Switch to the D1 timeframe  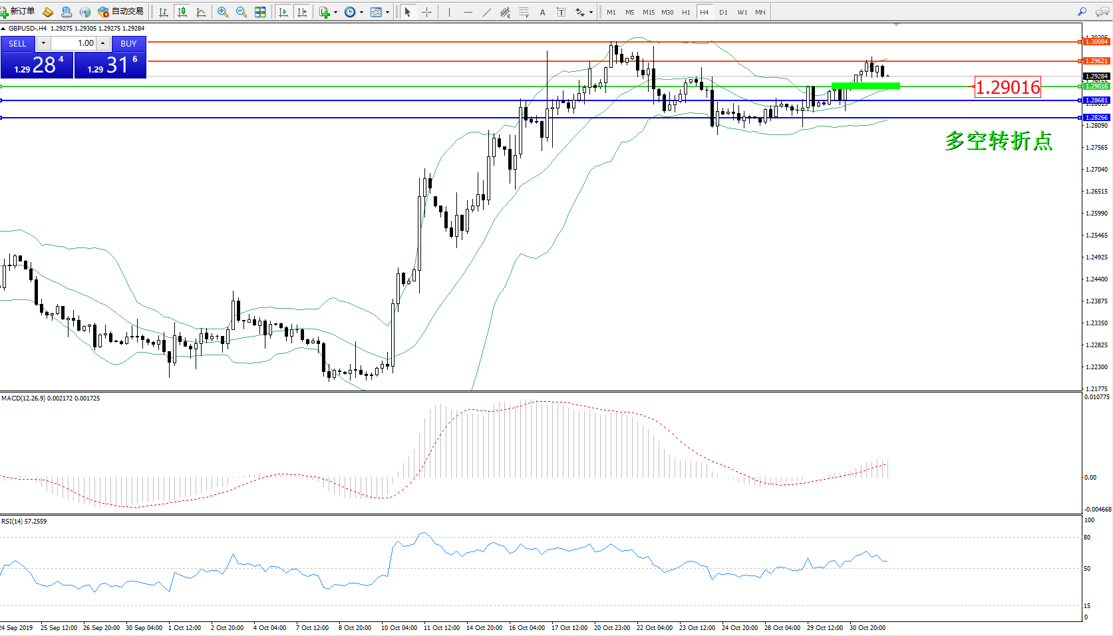pos(723,12)
